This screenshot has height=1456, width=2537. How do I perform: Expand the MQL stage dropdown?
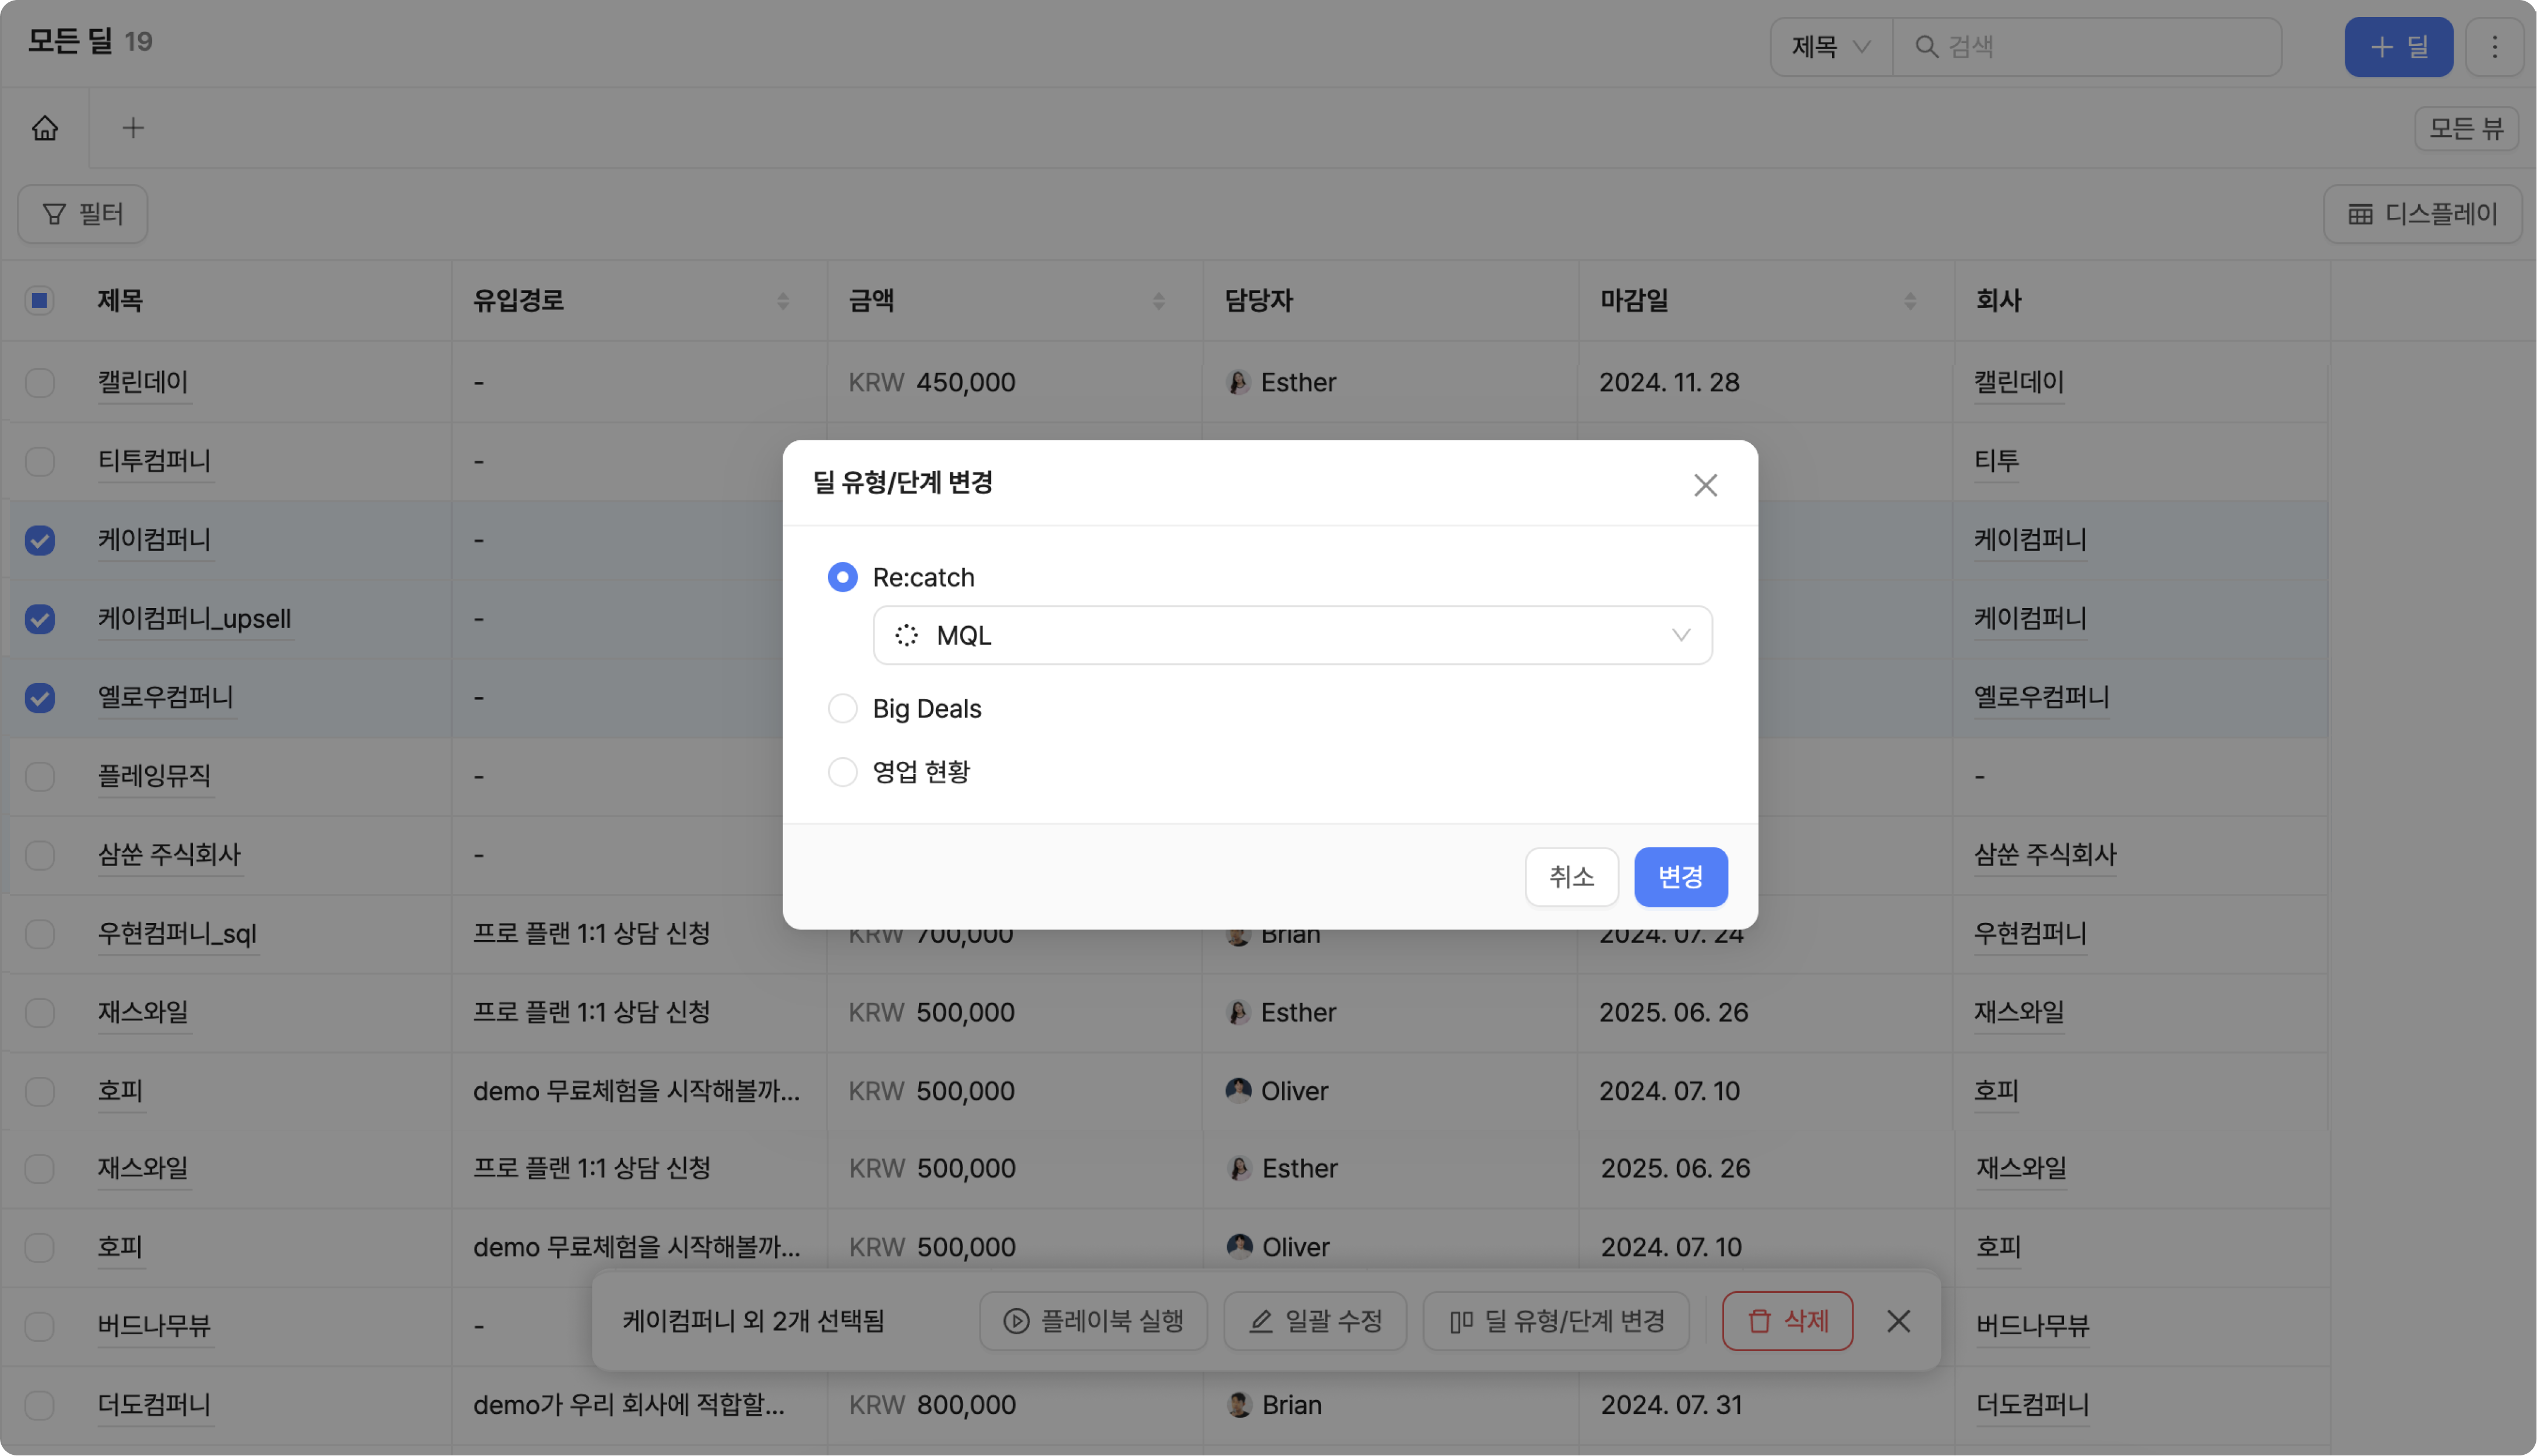tap(1291, 635)
